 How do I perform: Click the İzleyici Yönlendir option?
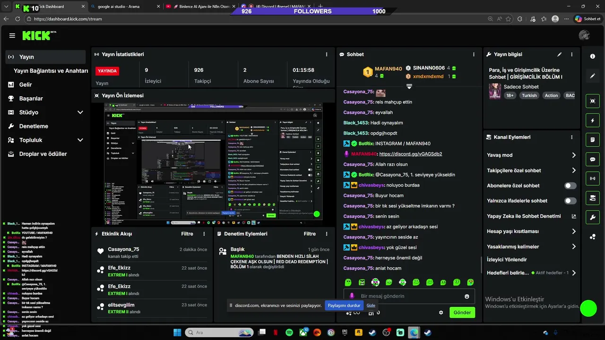507,260
